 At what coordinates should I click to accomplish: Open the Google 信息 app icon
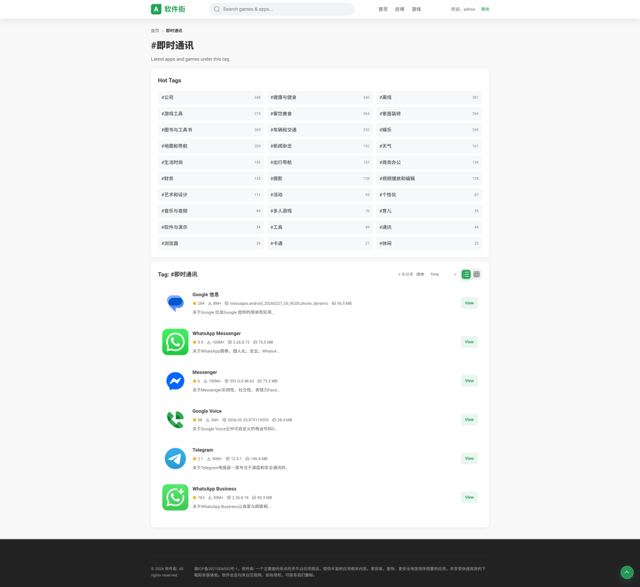click(175, 303)
